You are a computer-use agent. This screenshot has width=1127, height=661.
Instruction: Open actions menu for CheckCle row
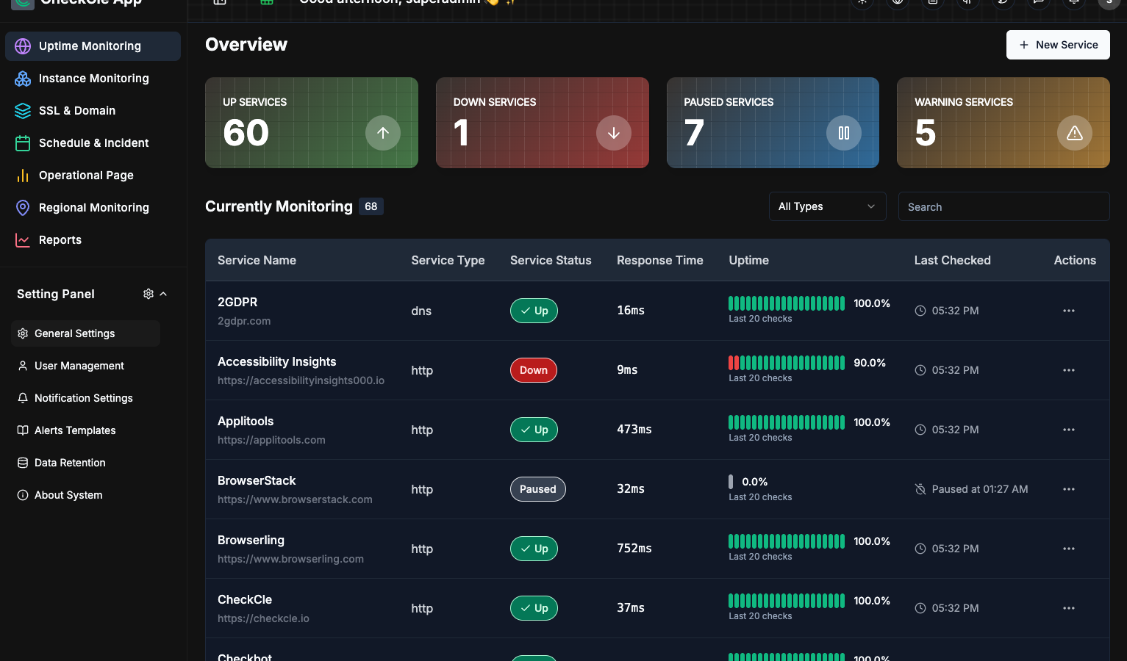tap(1069, 608)
